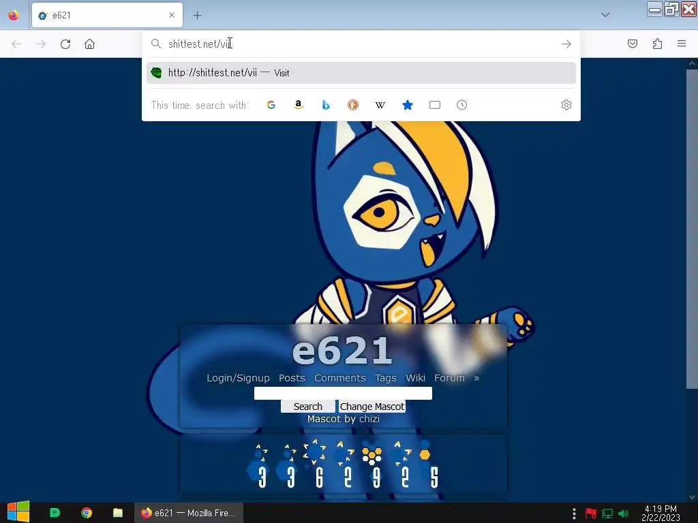Search this time with Amazon
The height and width of the screenshot is (523, 698).
(x=299, y=105)
